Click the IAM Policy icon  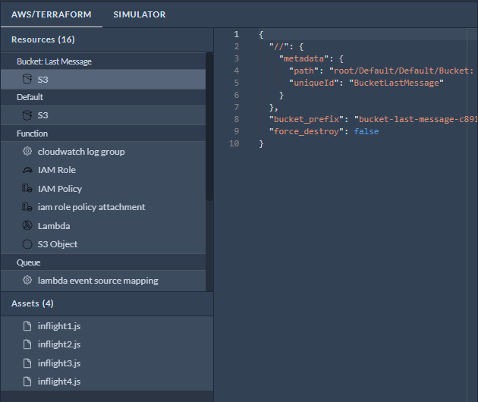pos(27,189)
